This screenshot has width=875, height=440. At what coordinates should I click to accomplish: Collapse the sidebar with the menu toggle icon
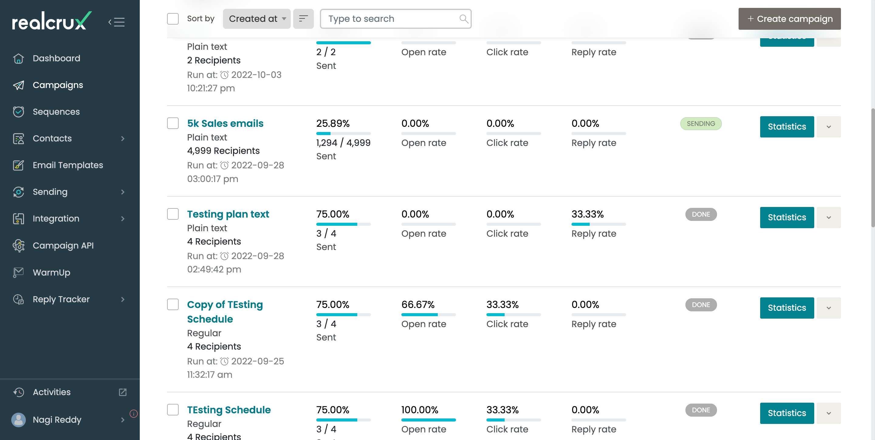click(x=116, y=22)
